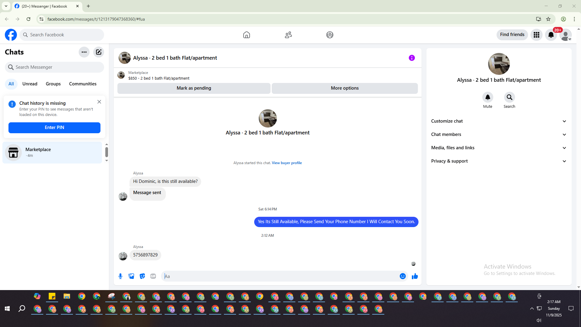Expand the Chat members section

tap(498, 134)
